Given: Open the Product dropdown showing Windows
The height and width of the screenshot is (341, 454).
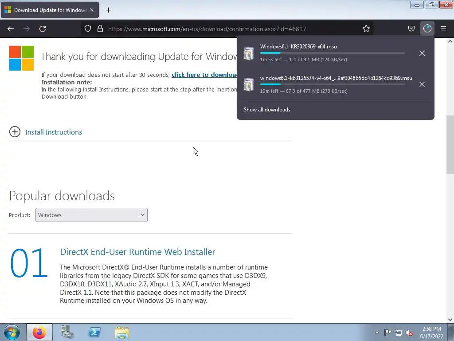Looking at the screenshot, I should (91, 215).
